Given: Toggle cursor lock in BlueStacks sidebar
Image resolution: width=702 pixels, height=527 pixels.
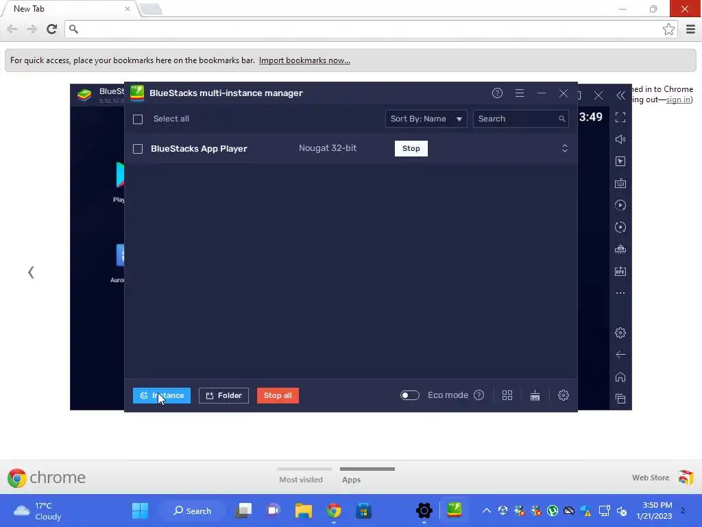Looking at the screenshot, I should tap(620, 161).
